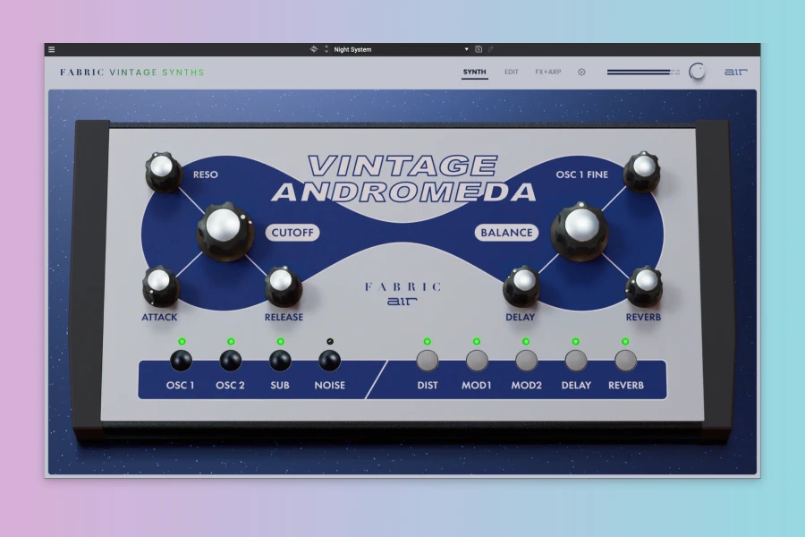Screen dimensions: 805x537
Task: Click the Night System preset name
Action: (x=352, y=49)
